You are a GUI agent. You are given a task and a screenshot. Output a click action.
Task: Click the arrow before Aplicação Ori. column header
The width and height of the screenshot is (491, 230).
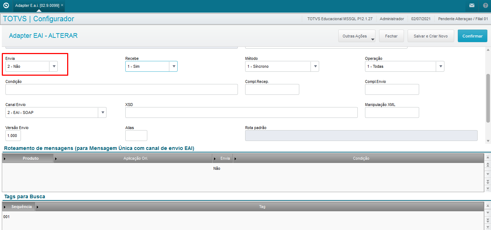(x=56, y=158)
